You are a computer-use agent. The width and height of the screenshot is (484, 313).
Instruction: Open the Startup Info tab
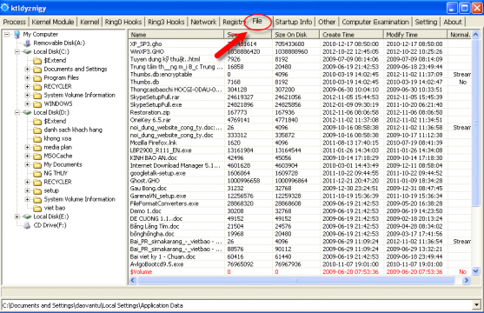(x=293, y=22)
